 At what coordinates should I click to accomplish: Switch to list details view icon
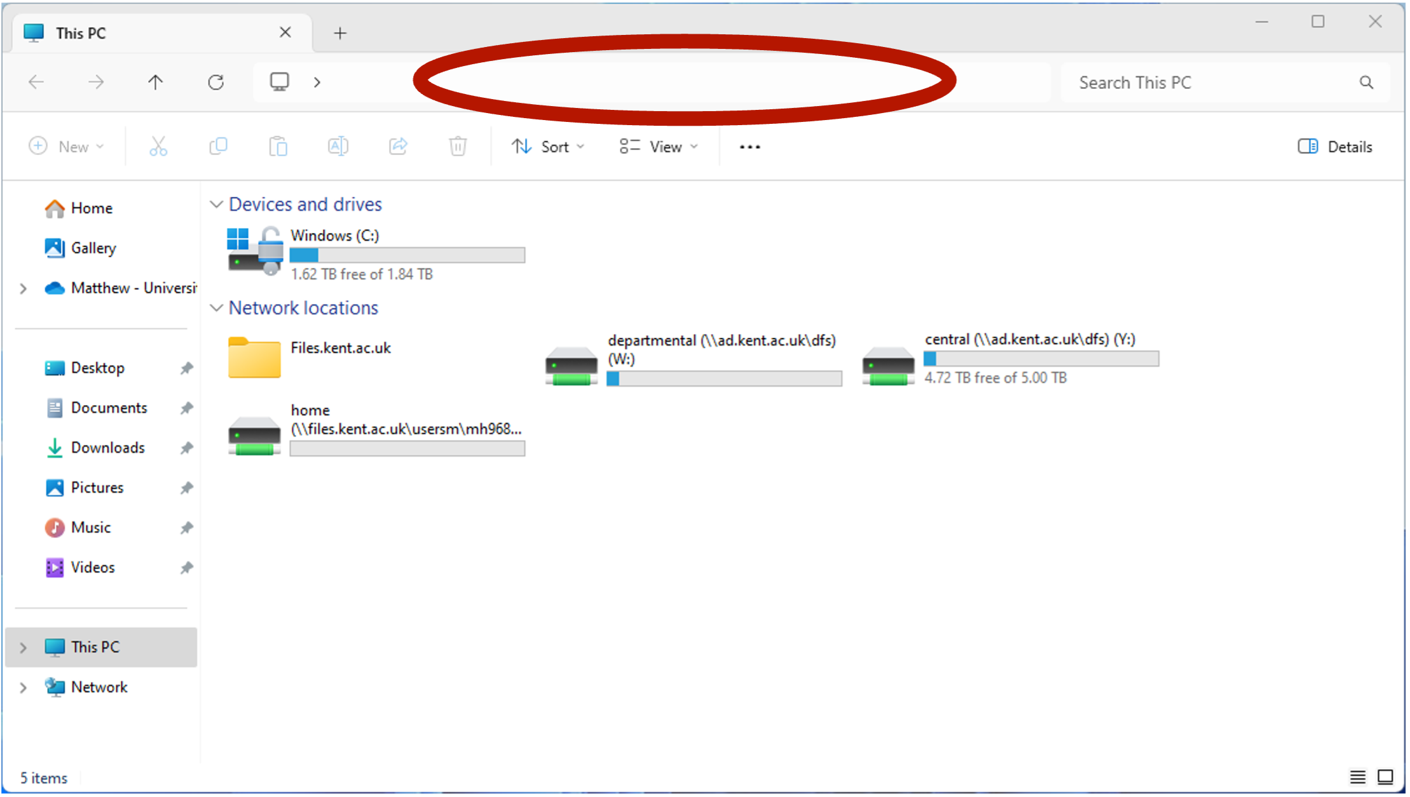click(x=1357, y=777)
